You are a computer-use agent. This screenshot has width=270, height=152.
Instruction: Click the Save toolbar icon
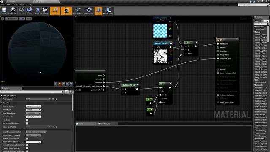4,11
